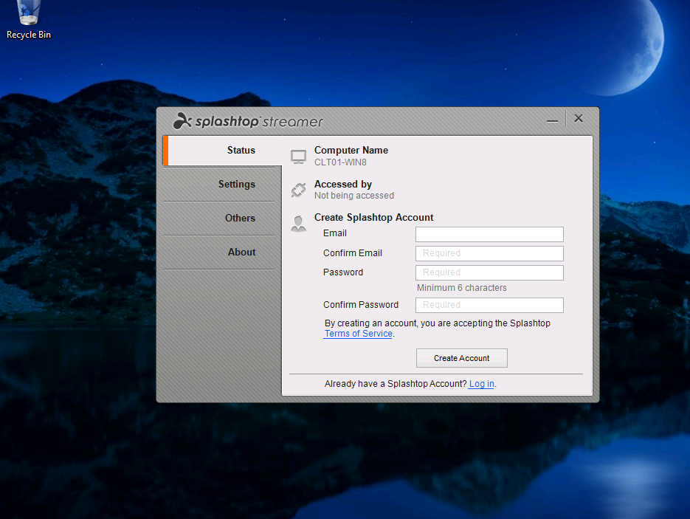Click the Not being accessed status text

pyautogui.click(x=354, y=196)
